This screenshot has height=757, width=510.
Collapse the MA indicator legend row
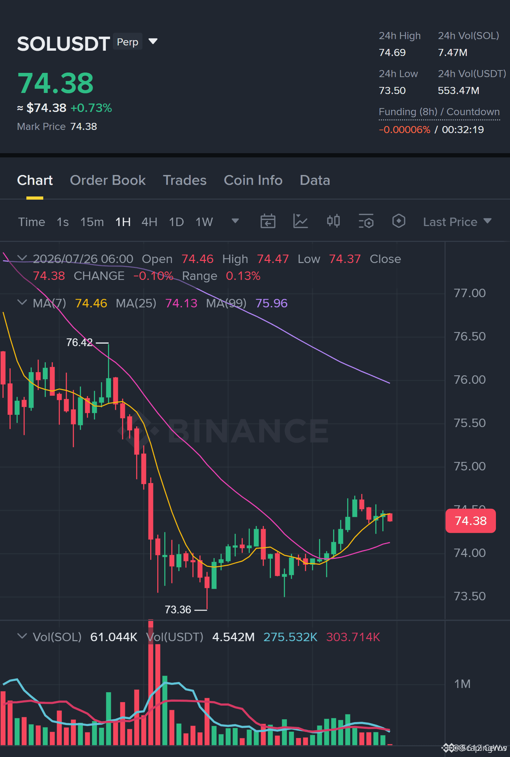tap(22, 302)
